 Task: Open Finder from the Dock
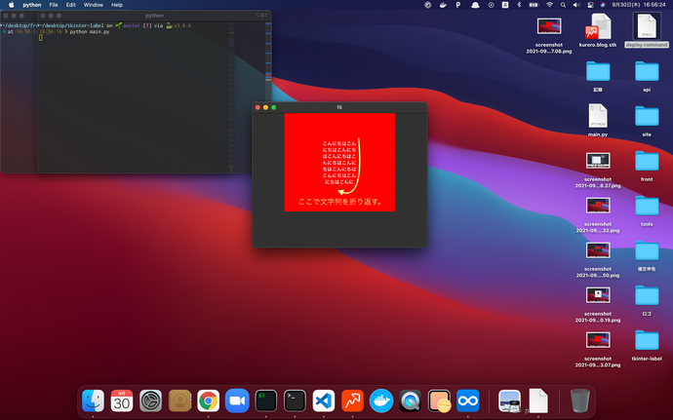(x=93, y=401)
